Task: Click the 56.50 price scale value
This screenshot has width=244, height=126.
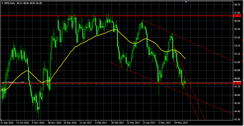Action: coord(237,21)
